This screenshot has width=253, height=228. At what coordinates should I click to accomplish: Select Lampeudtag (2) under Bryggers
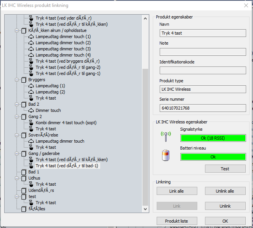[50, 92]
